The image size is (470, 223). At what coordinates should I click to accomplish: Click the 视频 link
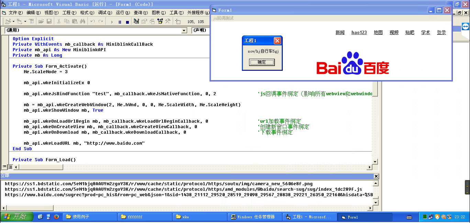pos(394,33)
